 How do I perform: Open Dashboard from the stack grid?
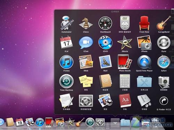[105, 23]
